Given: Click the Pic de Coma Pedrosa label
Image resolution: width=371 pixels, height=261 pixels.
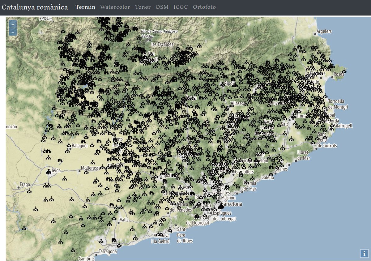Looking at the screenshot, I should [x=159, y=32].
